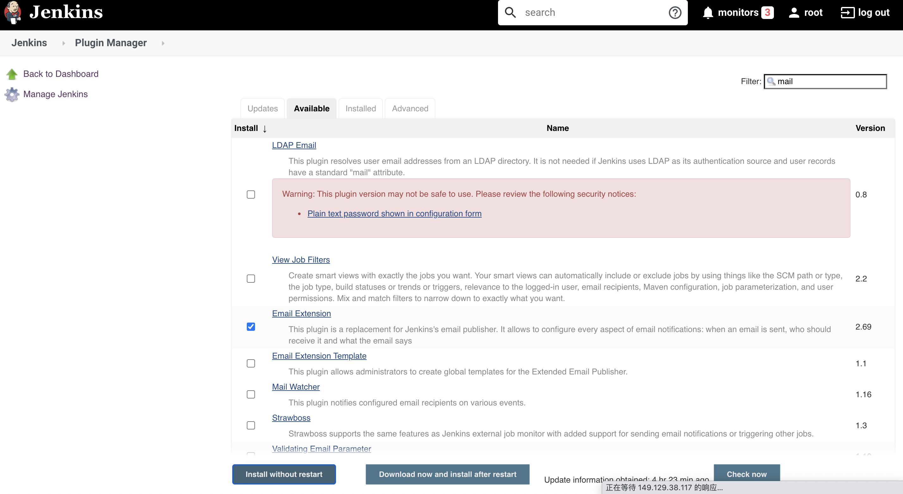Viewport: 903px width, 494px height.
Task: Click the Manage Jenkins gear icon
Action: pyautogui.click(x=12, y=94)
